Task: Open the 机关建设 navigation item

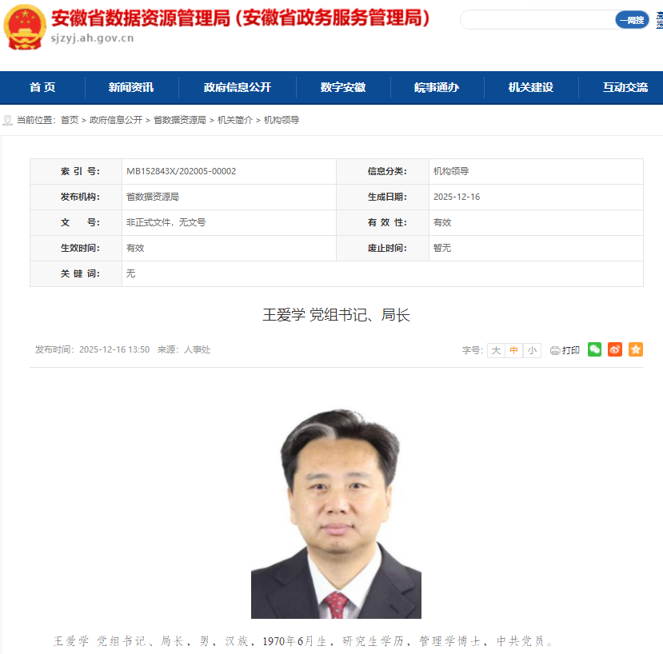Action: pyautogui.click(x=531, y=87)
